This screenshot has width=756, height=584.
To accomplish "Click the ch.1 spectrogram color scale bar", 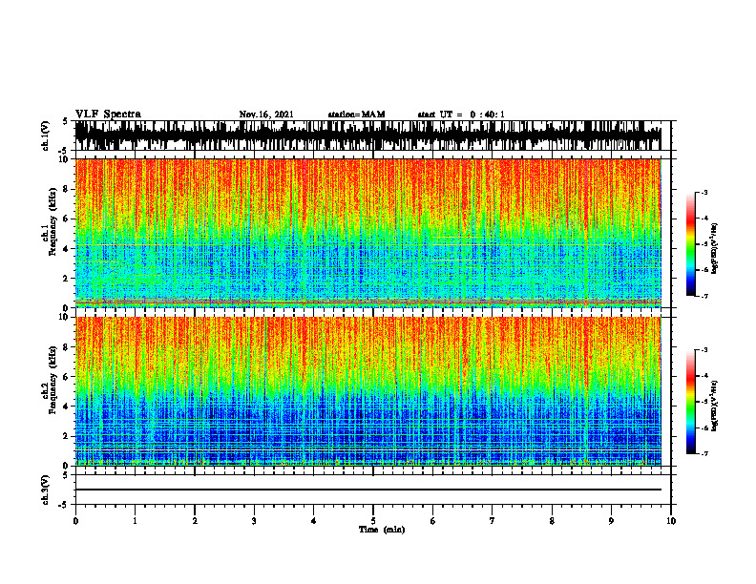I will pyautogui.click(x=690, y=244).
